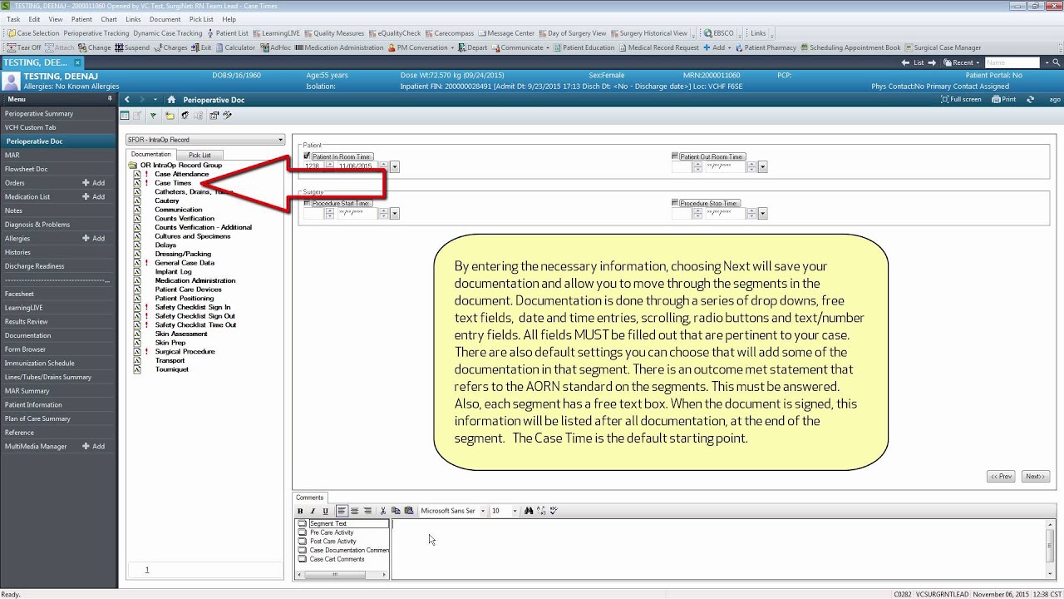The image size is (1064, 599).
Task: Launch the EBSCO search link
Action: point(719,33)
